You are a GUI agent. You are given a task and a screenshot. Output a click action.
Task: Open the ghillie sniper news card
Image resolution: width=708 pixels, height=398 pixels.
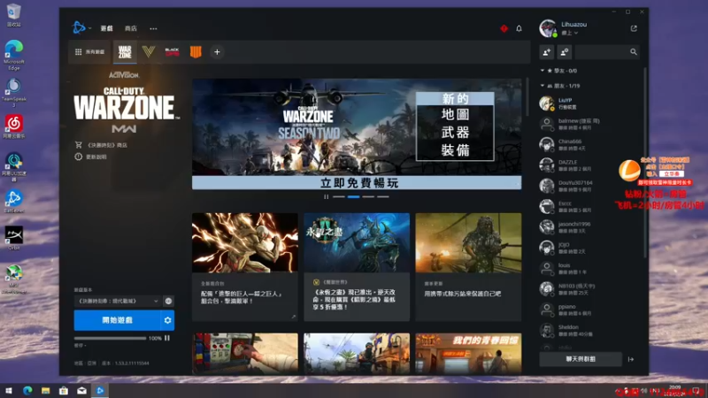tap(468, 267)
